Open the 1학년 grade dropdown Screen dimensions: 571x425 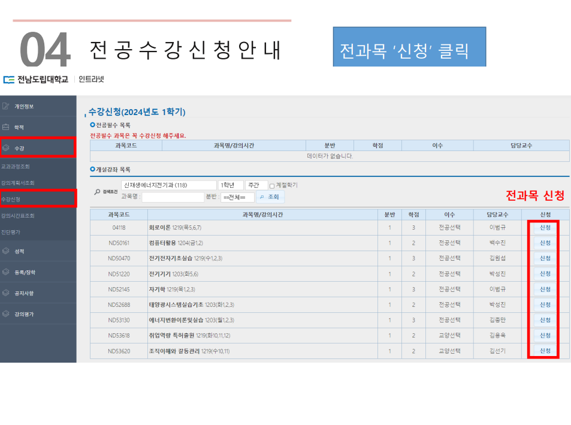click(x=231, y=185)
